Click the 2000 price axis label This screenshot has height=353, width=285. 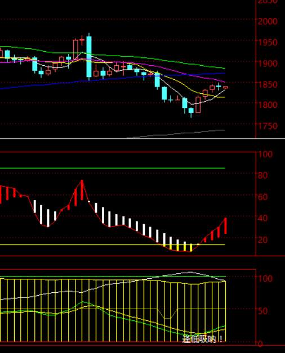(268, 21)
